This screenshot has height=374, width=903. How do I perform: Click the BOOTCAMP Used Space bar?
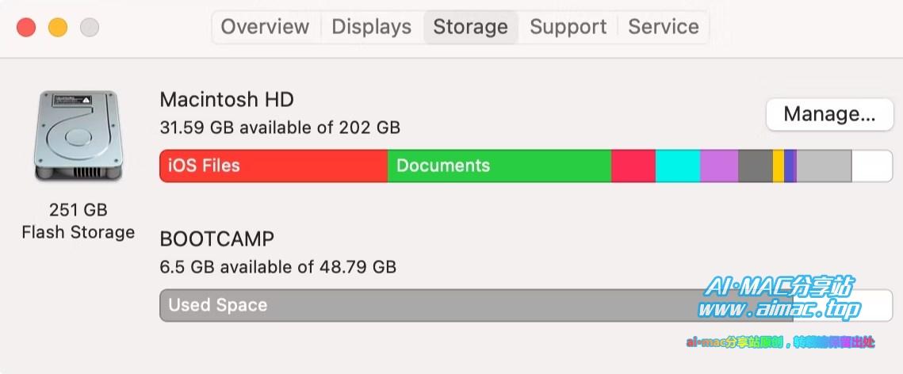coord(476,306)
